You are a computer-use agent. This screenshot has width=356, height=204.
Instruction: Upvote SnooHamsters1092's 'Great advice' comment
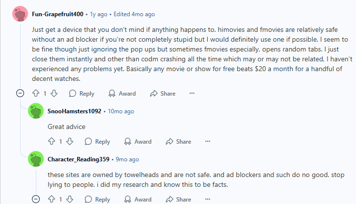[52, 142]
